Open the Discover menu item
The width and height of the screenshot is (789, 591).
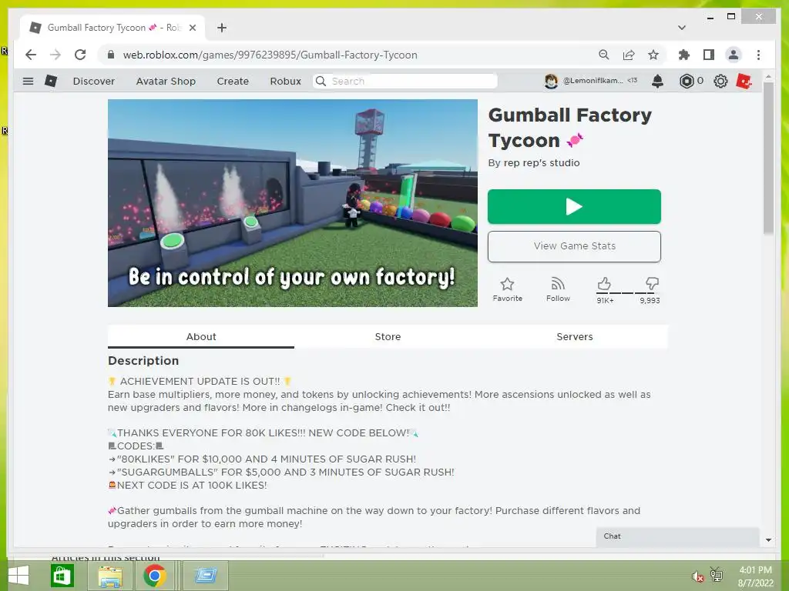coord(93,81)
